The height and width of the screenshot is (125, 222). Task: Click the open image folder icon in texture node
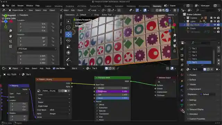point(66,91)
